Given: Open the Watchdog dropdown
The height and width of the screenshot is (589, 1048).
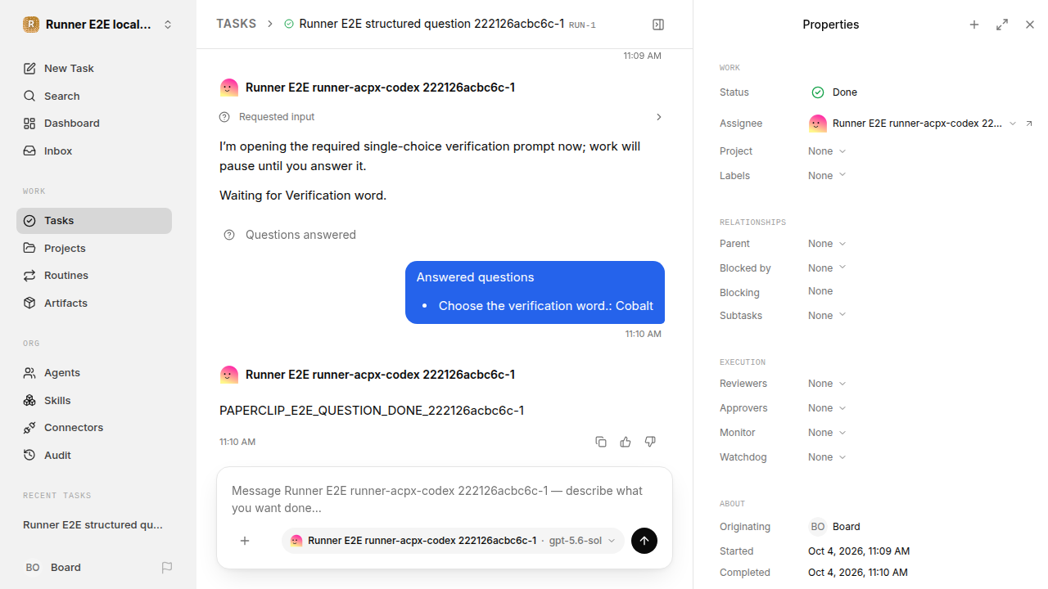Looking at the screenshot, I should point(827,457).
